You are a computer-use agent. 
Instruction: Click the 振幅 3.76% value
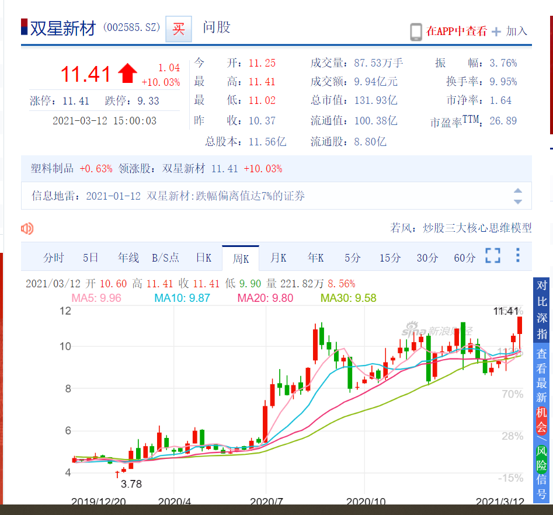tap(503, 63)
